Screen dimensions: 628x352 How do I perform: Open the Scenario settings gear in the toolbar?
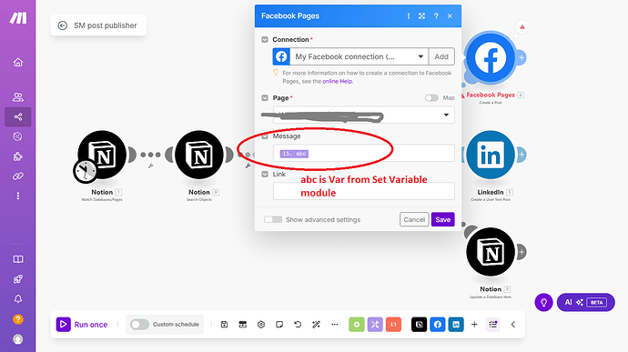(x=261, y=325)
